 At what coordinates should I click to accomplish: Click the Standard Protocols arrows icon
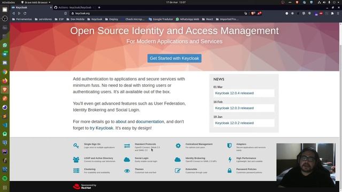coord(127,146)
